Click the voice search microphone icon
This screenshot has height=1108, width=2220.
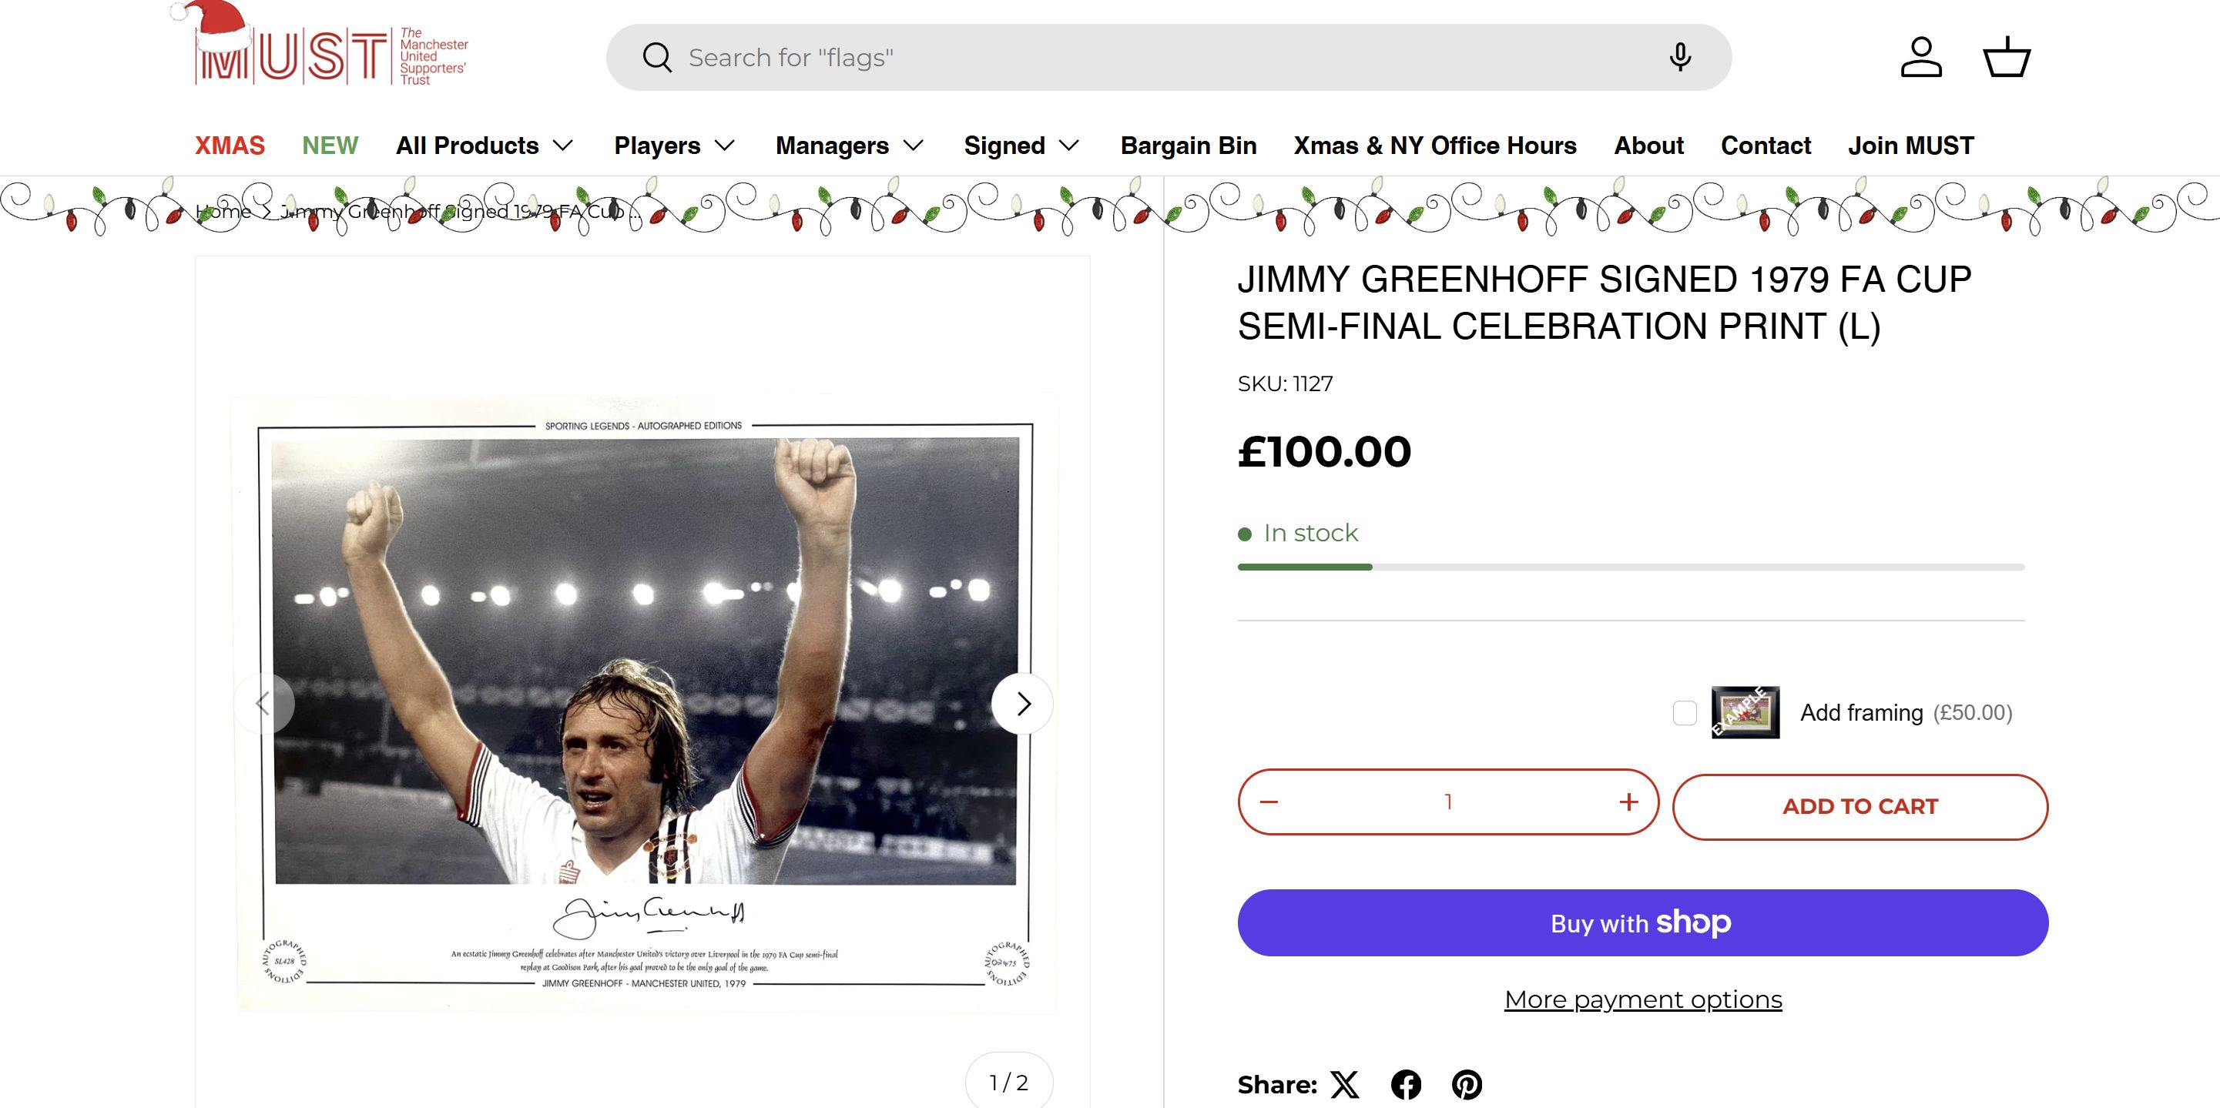coord(1678,57)
